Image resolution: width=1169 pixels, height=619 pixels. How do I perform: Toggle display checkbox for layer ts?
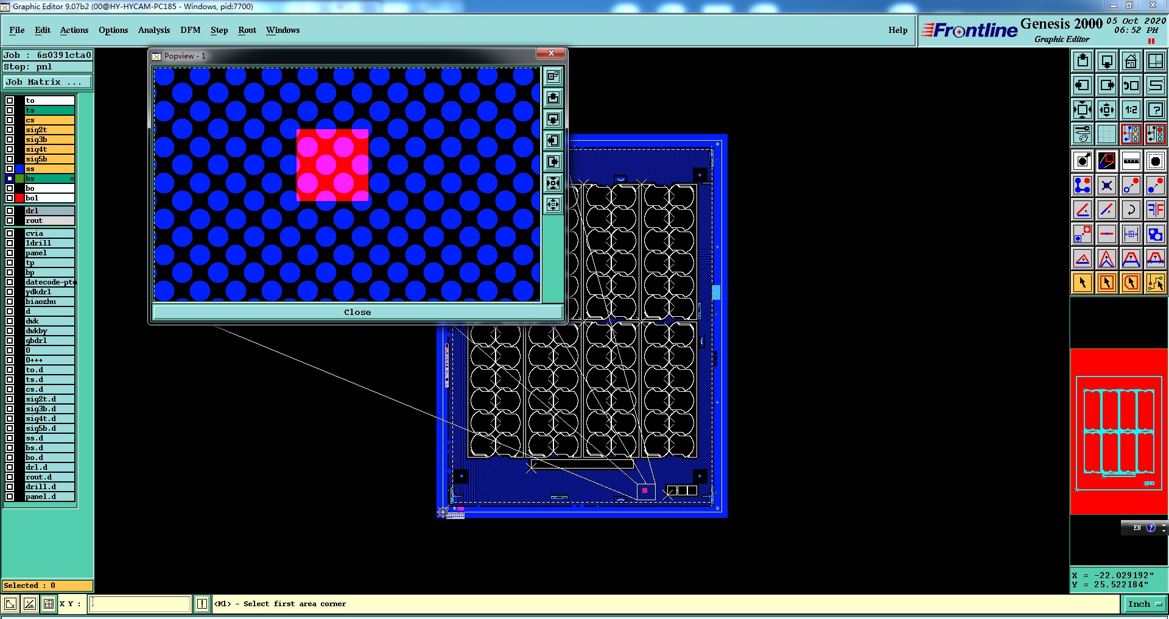point(10,110)
